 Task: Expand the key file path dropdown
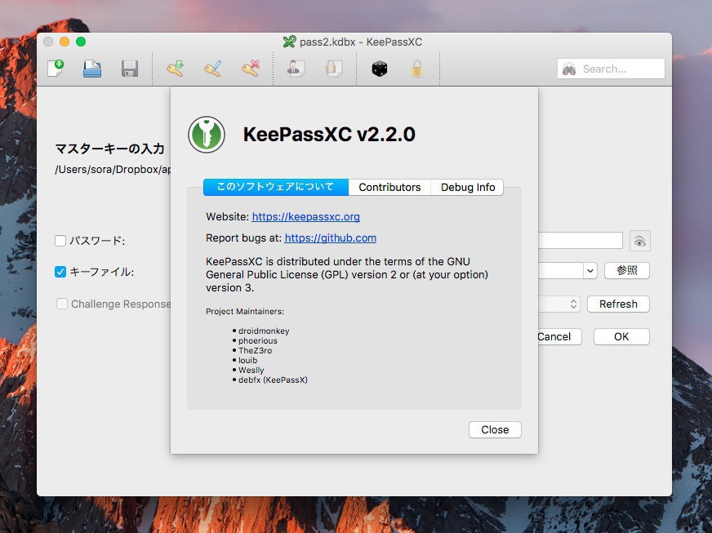590,271
